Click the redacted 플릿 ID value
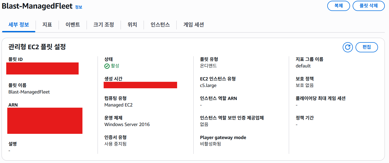 43,68
